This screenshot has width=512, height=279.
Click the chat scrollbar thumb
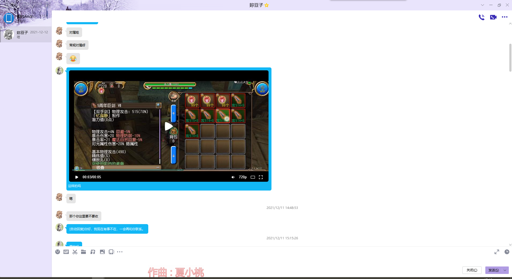(510, 58)
